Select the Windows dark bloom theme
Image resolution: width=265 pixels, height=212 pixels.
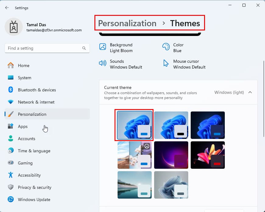click(x=208, y=125)
